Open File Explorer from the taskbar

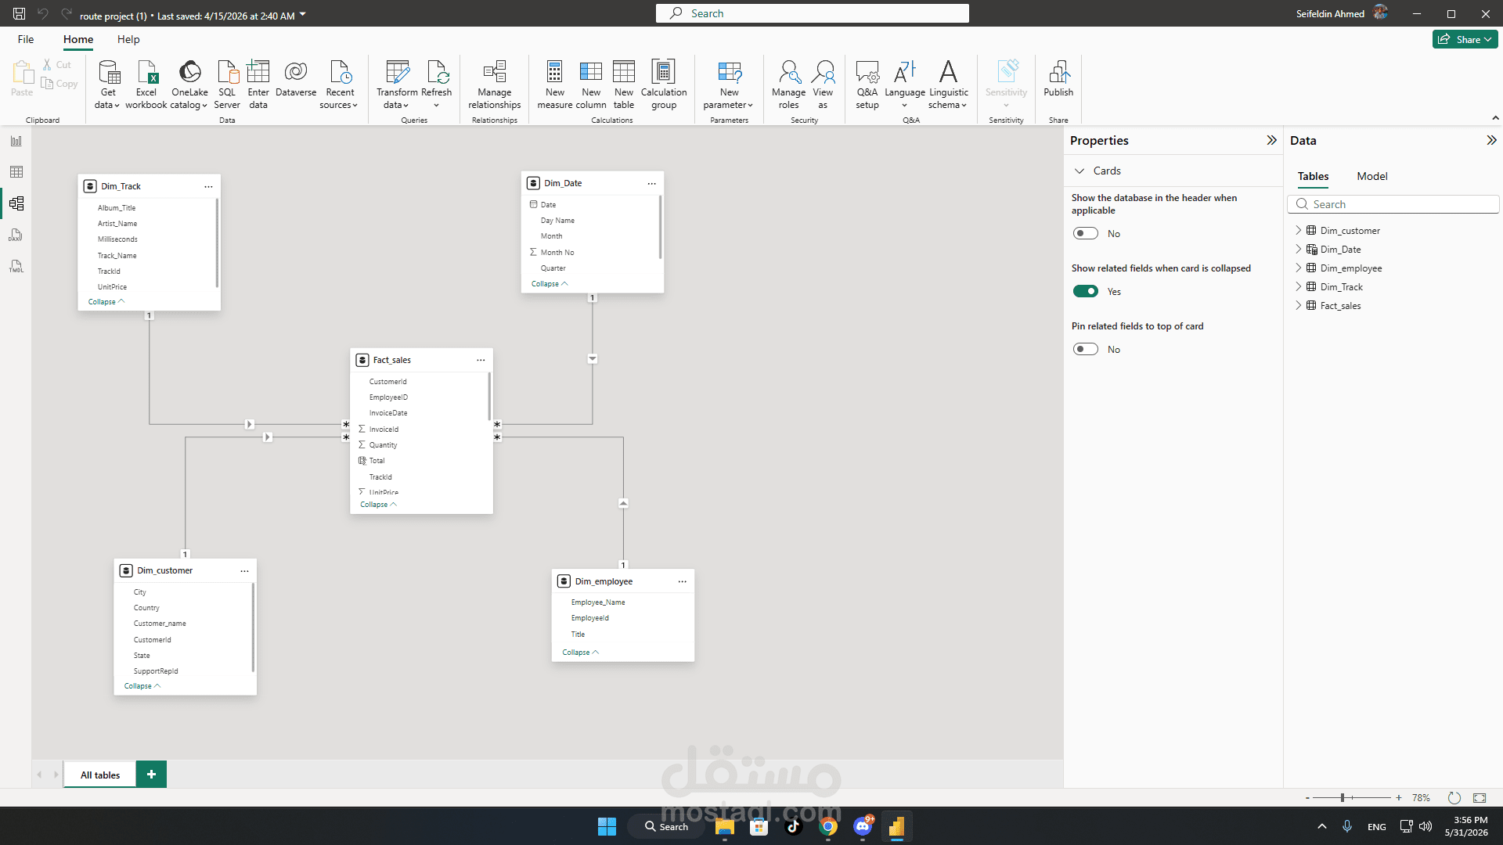click(x=724, y=826)
